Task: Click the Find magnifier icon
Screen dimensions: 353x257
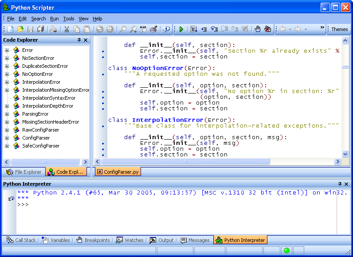Action: [x=122, y=29]
